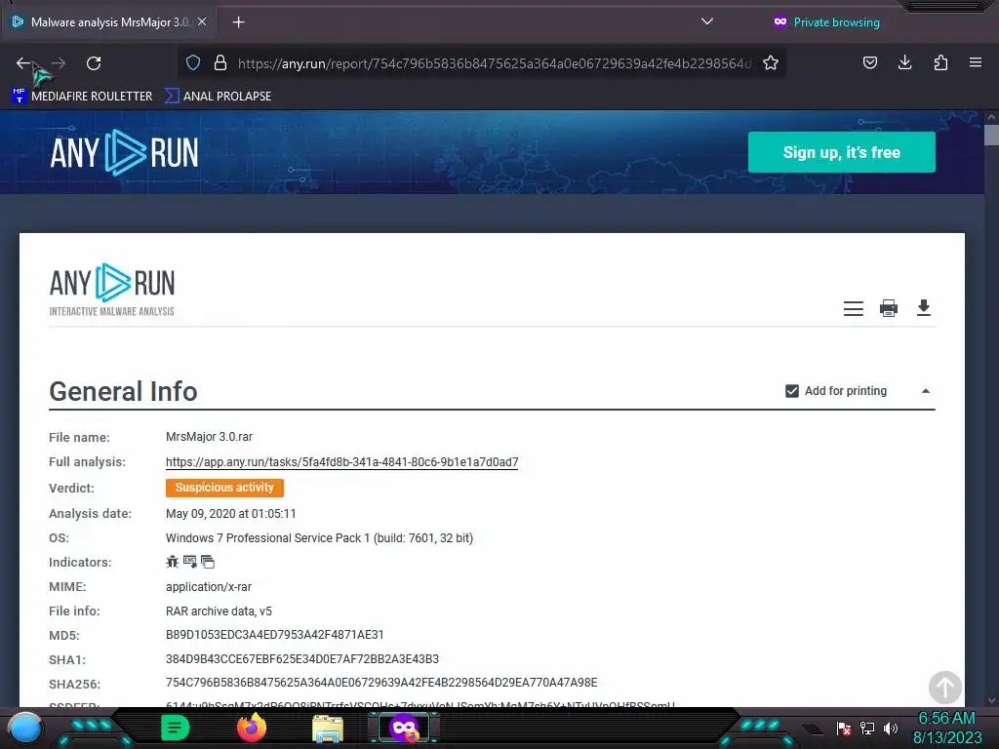The width and height of the screenshot is (999, 749).
Task: Click the bug indicator icon
Action: pos(172,562)
